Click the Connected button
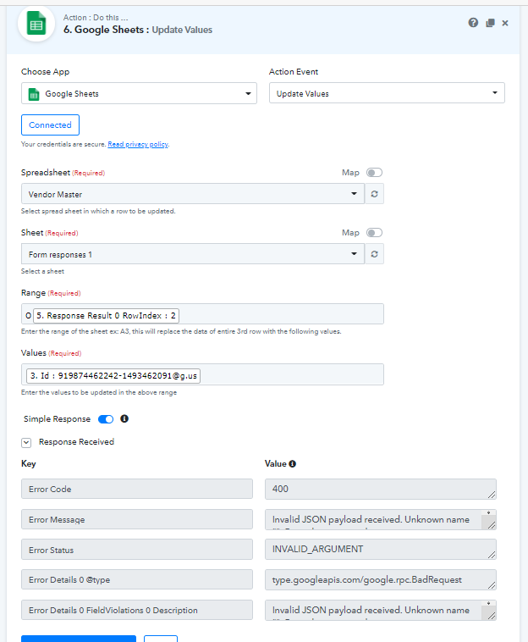 (50, 125)
